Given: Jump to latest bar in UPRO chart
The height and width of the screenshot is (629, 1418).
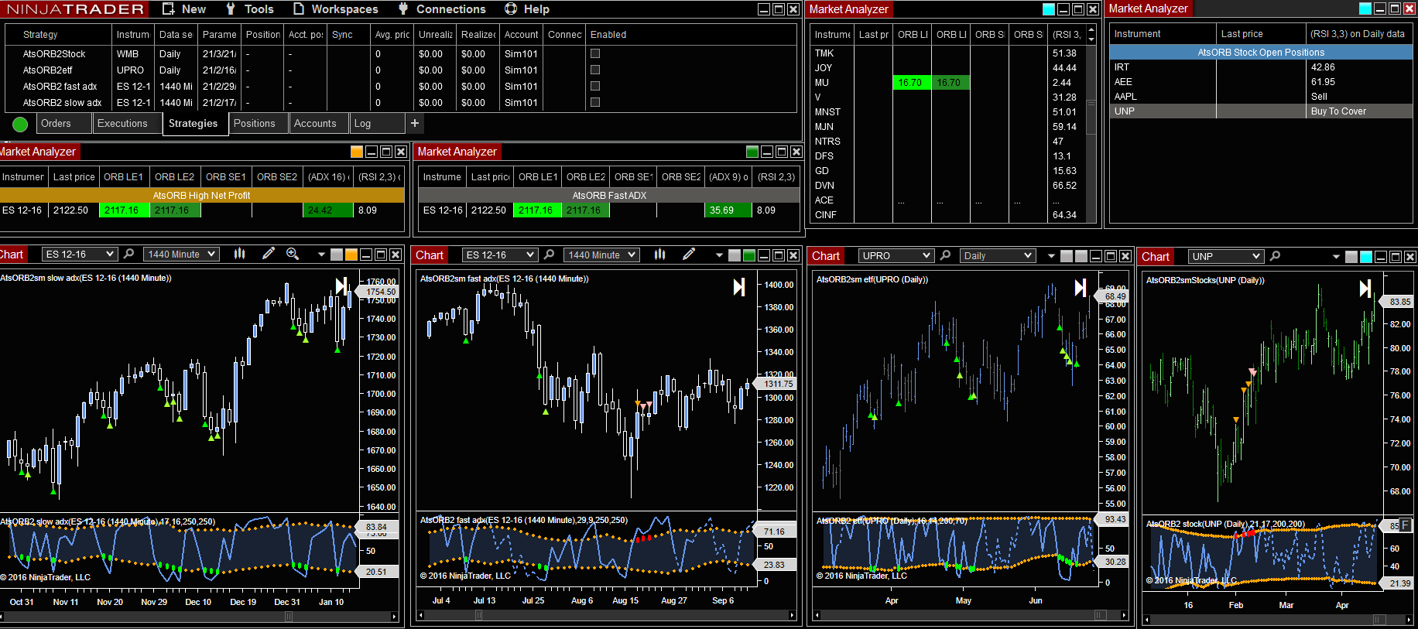Looking at the screenshot, I should pos(1081,288).
